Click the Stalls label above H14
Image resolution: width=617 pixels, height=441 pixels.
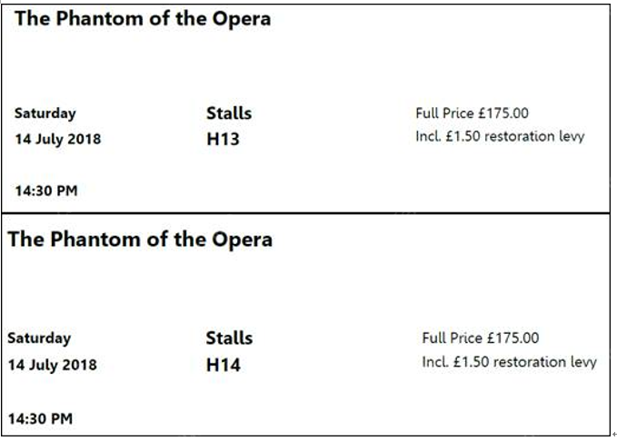[229, 338]
